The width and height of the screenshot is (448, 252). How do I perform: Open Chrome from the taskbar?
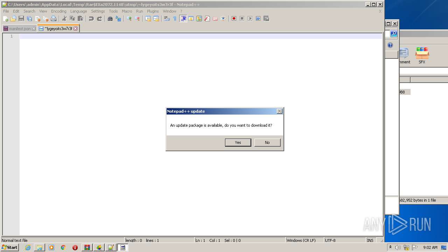tap(63, 247)
